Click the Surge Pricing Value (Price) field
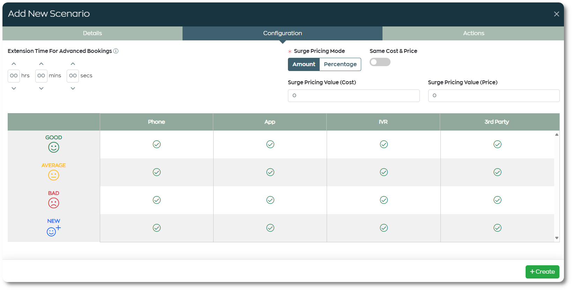Viewport: 572px width, 290px height. 494,96
